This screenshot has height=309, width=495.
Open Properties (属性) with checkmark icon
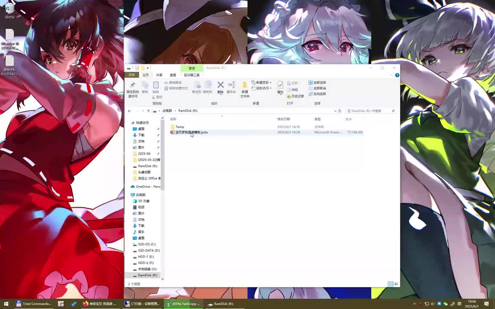coord(280,88)
